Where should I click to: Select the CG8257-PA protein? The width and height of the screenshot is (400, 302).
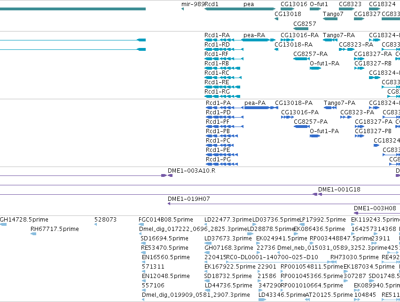pyautogui.click(x=302, y=127)
